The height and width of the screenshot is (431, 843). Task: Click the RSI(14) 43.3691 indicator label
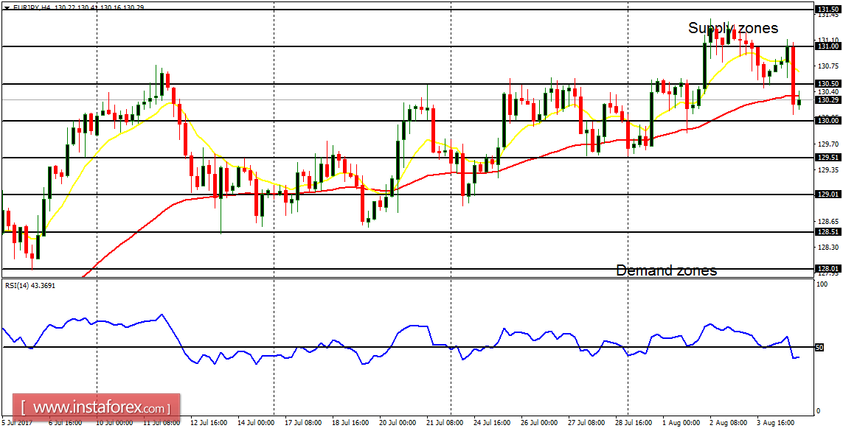coord(30,286)
